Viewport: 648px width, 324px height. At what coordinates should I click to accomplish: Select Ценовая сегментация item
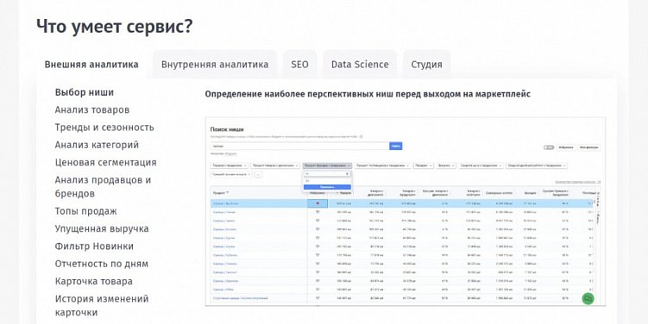pos(106,163)
